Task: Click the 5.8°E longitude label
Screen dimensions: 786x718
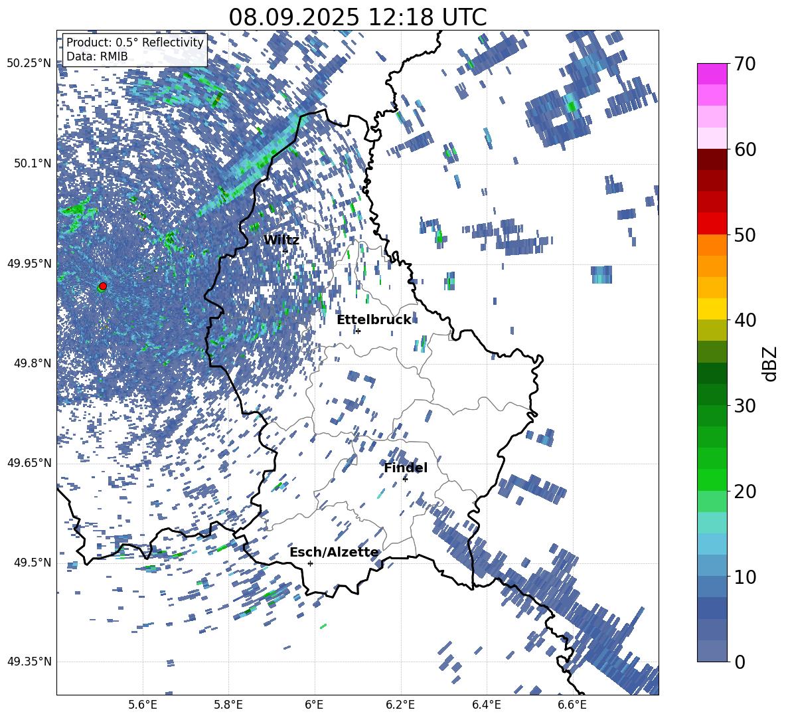Action: (x=228, y=705)
